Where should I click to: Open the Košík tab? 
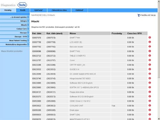pos(23,10)
